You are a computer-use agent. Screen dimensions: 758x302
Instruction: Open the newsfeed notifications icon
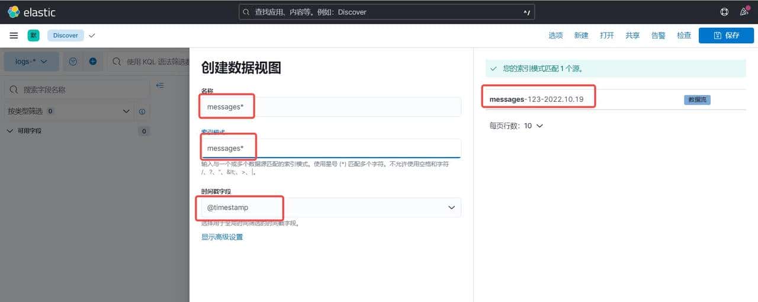tap(744, 12)
